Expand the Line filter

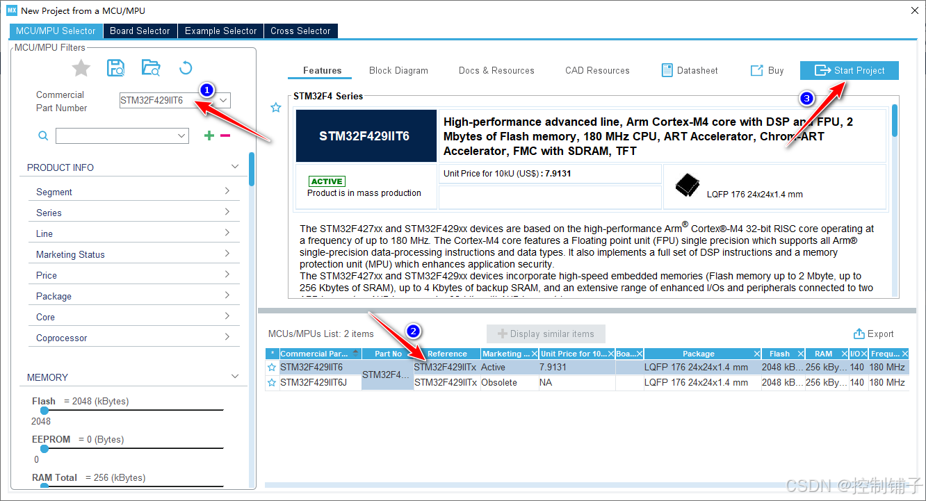(x=227, y=233)
